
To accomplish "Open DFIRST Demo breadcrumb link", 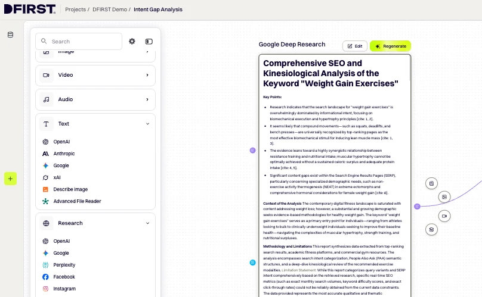I will (x=110, y=10).
